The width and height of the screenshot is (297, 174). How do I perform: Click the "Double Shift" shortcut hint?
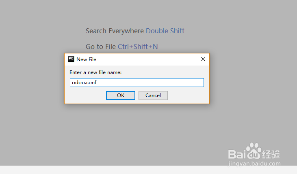pos(165,31)
